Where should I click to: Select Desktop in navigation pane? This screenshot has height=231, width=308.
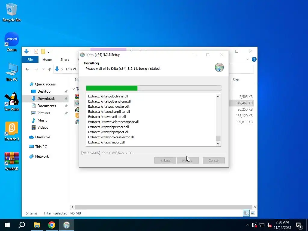44,91
